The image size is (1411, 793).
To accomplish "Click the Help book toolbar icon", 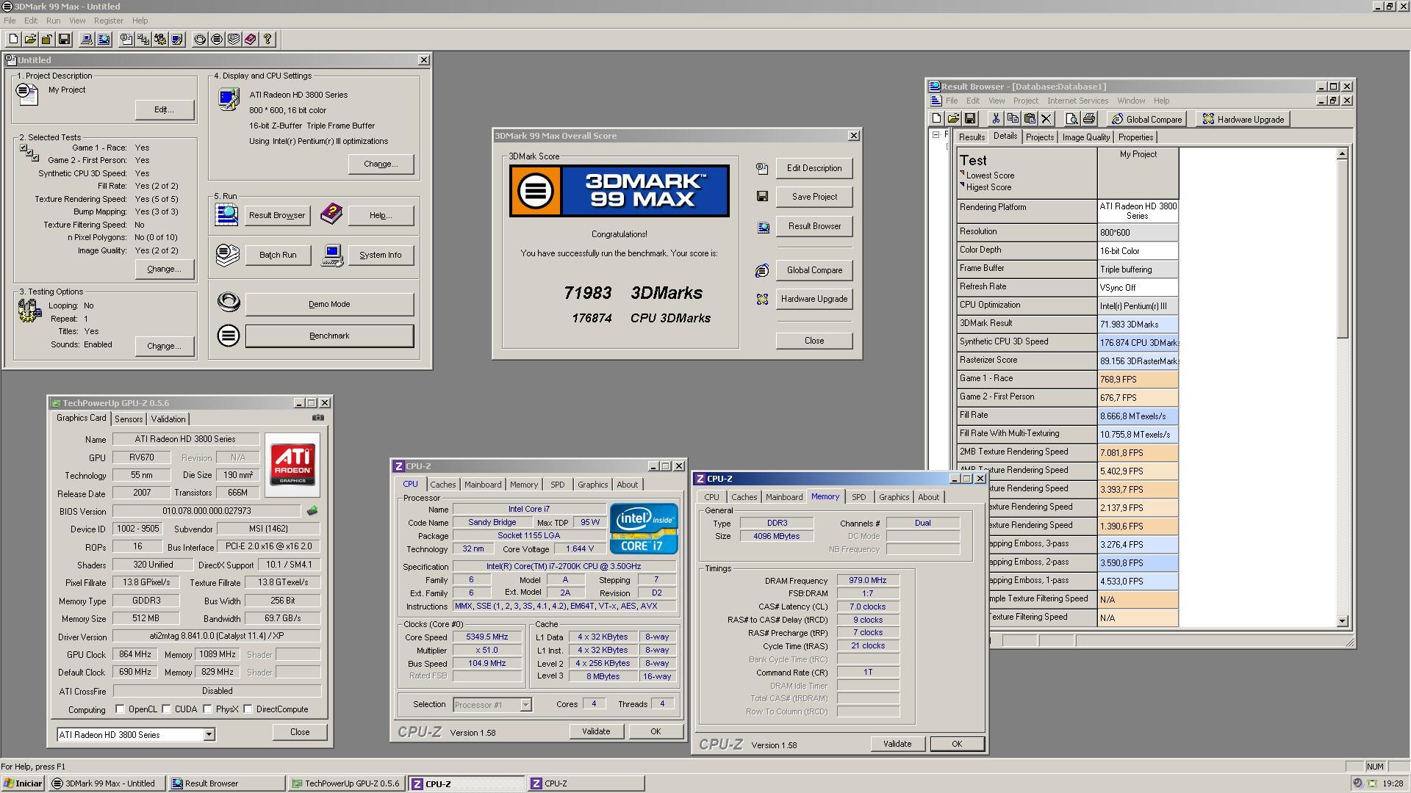I will (x=251, y=40).
